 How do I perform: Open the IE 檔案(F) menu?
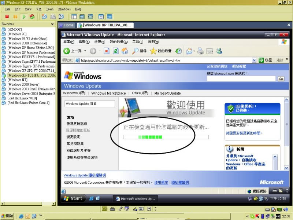[x=69, y=42]
